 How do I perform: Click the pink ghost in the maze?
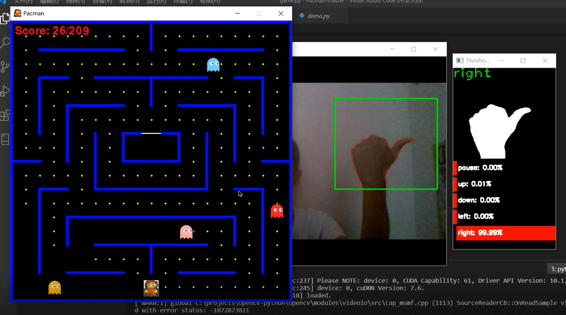click(x=186, y=232)
